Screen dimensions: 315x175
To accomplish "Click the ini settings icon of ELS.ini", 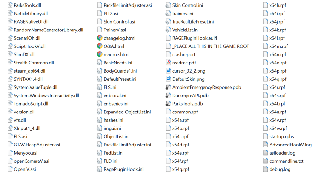I will coord(100,87).
